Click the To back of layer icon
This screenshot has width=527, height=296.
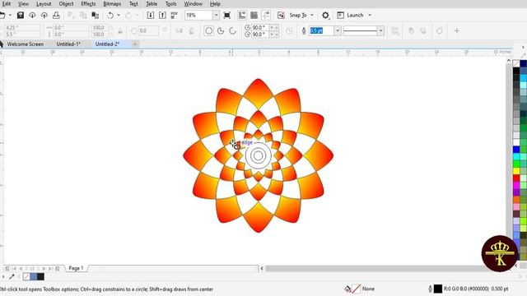point(423,31)
